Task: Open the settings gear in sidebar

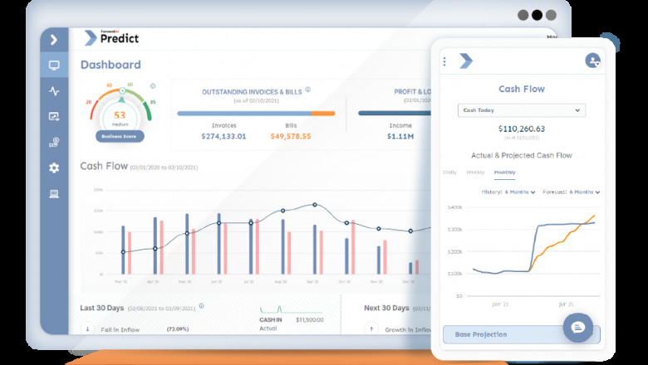Action: (x=54, y=168)
